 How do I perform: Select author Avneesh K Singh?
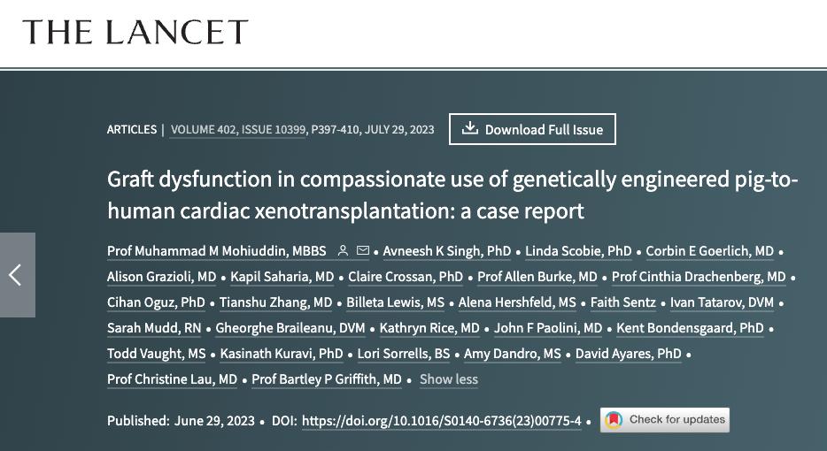pyautogui.click(x=447, y=251)
